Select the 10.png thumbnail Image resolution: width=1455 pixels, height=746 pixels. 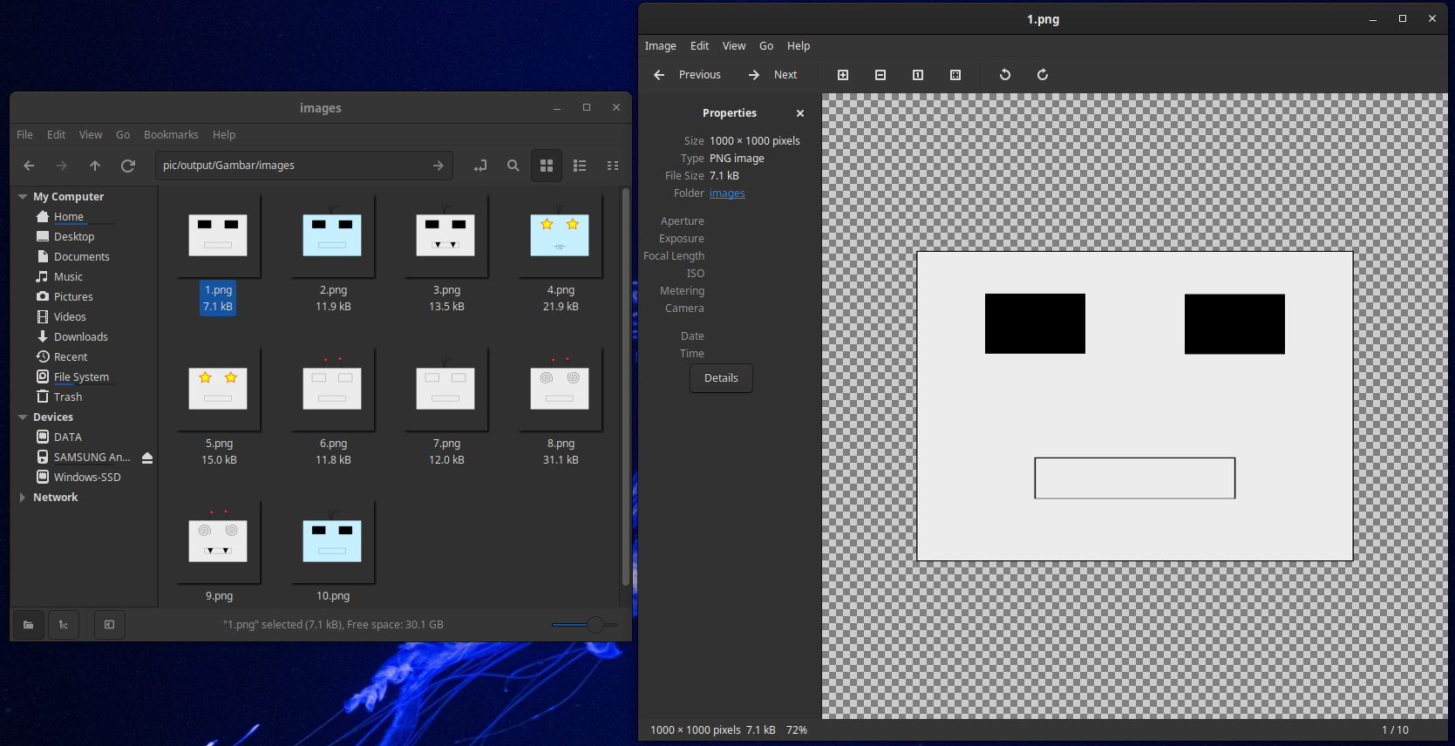(332, 541)
